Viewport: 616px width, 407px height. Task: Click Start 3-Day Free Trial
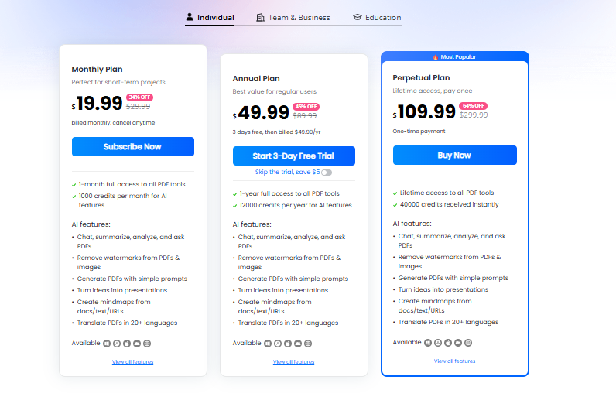(x=293, y=156)
